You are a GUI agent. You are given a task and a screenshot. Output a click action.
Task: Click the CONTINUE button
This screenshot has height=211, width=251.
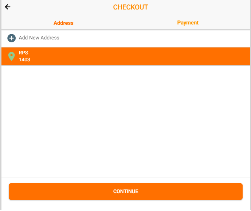[126, 192]
